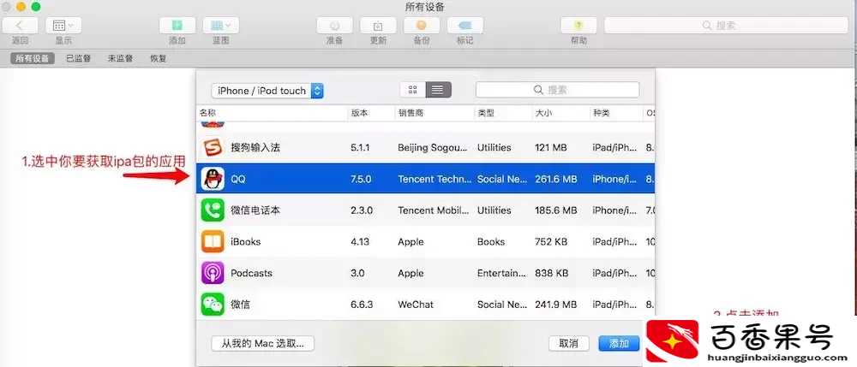
Task: Click 从我的 Mac 选取 button
Action: click(x=263, y=344)
